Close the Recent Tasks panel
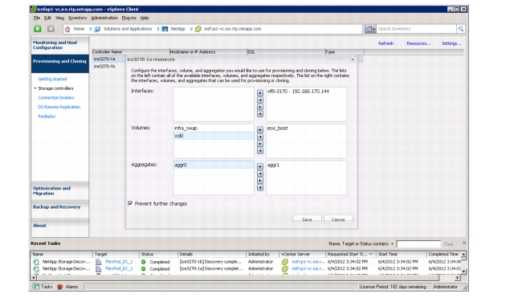This screenshot has width=514, height=298. click(464, 243)
